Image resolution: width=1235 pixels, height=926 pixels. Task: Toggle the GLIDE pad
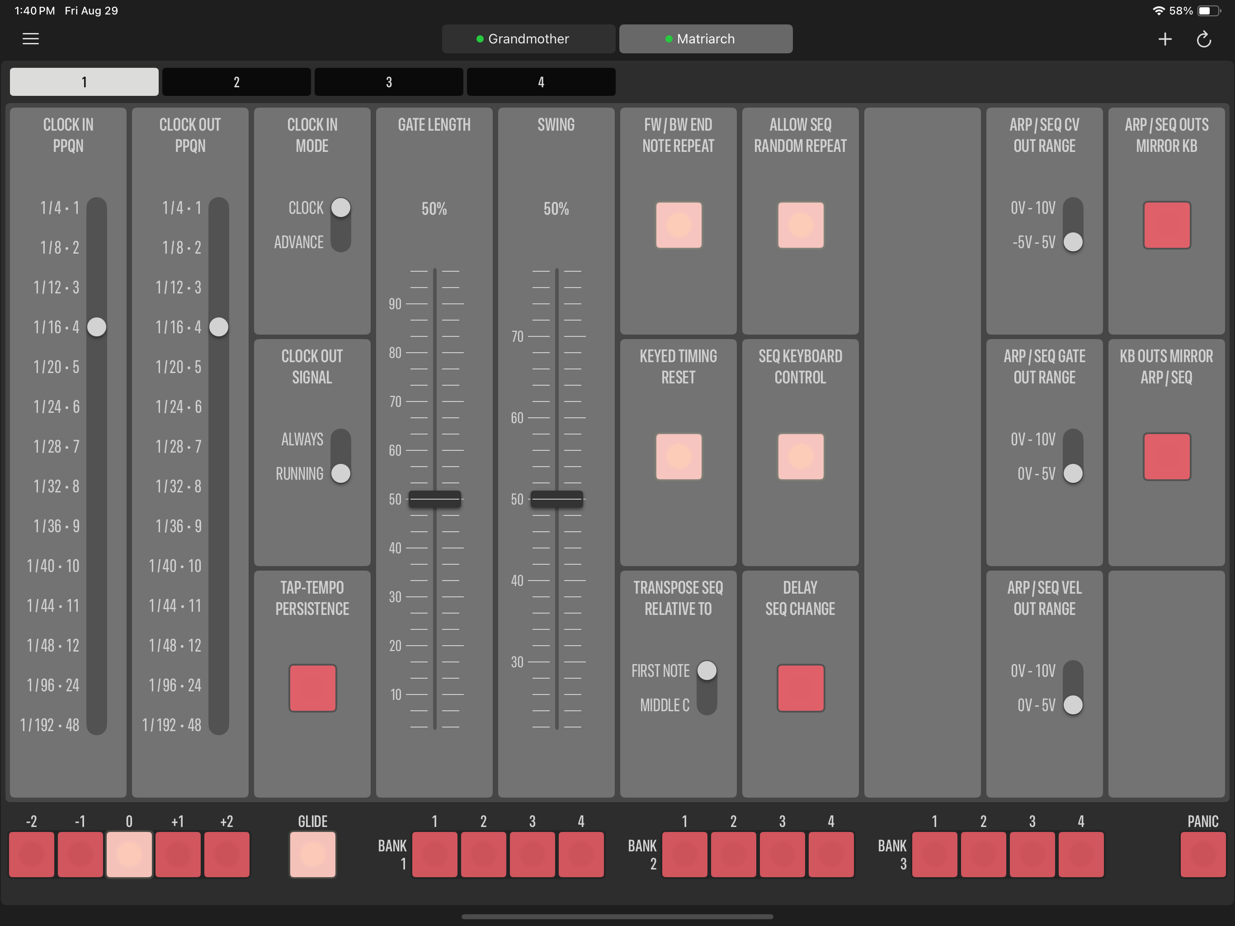[x=313, y=854]
